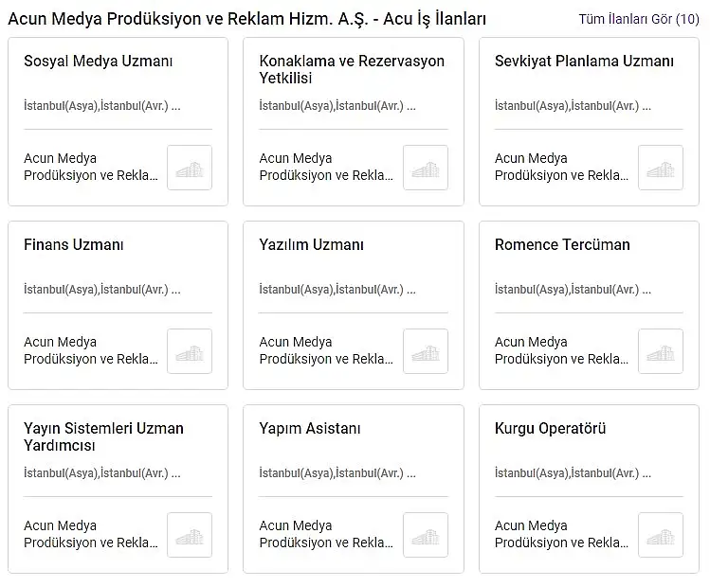This screenshot has height=587, width=710.
Task: Click company logo icon in Yazılım Uzmanı card
Action: (x=426, y=351)
